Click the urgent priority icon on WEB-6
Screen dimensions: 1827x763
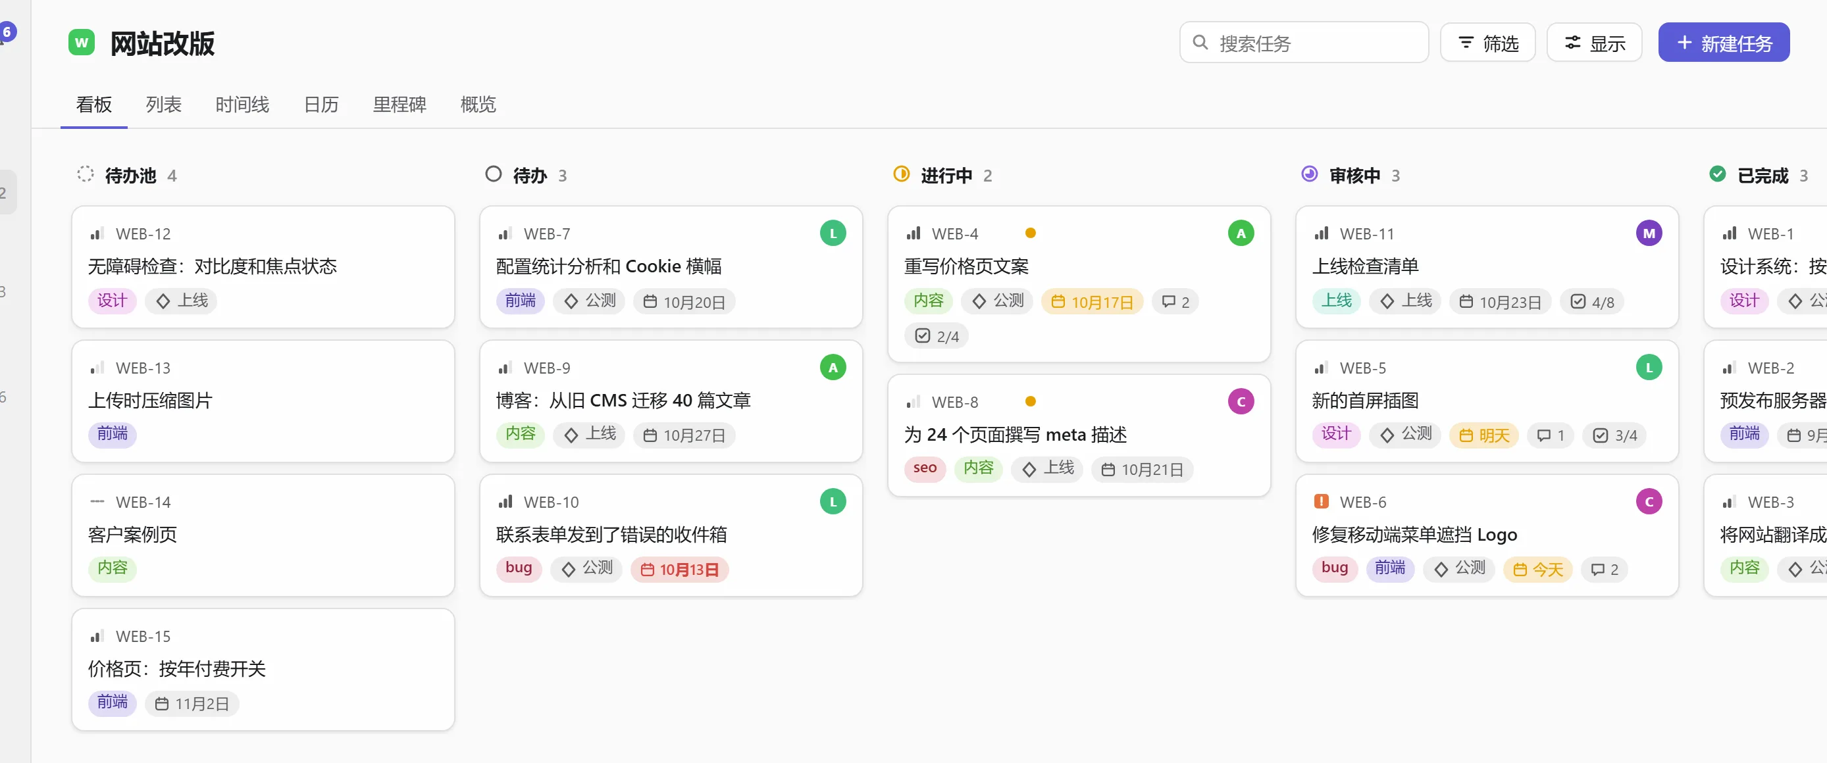tap(1322, 501)
